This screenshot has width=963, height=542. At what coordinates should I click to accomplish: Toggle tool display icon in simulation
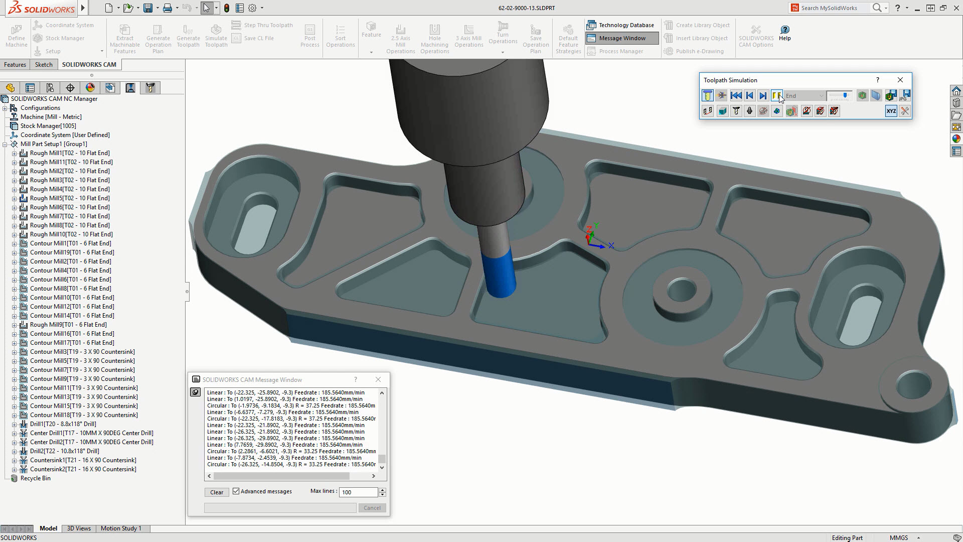(736, 111)
